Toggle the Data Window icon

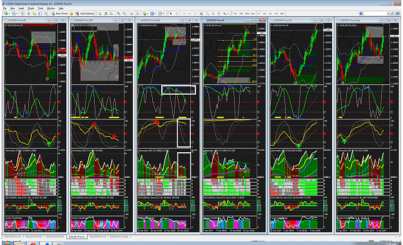pos(28,14)
